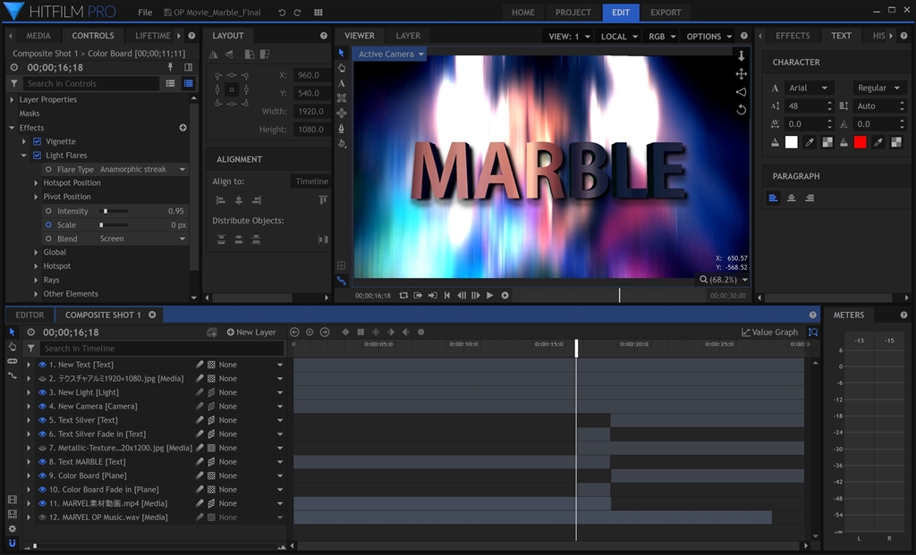Click the red text color swatch
Viewport: 916px width, 555px height.
[860, 142]
